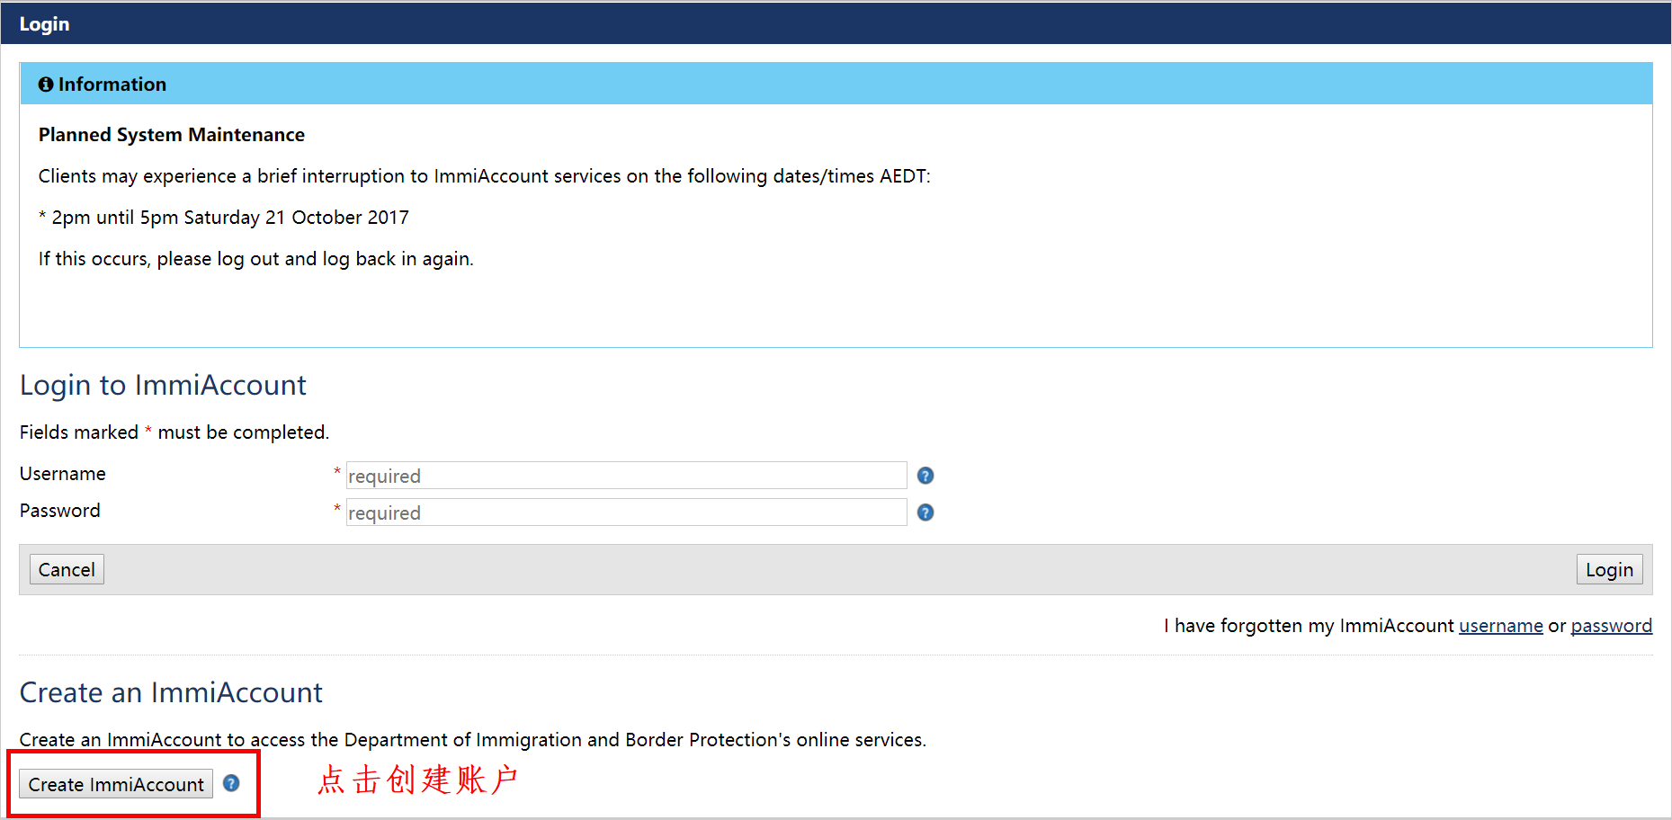Click 'If this occurs, please log out' text

255,259
